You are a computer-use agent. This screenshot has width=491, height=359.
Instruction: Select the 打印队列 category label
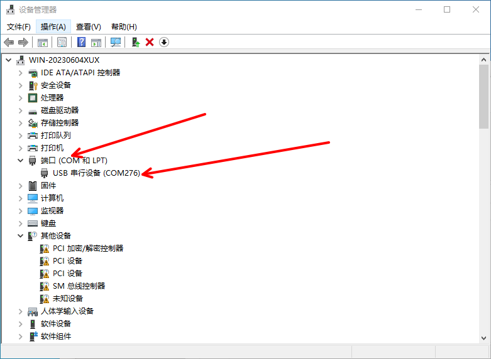[56, 135]
